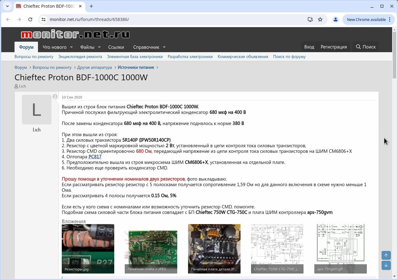This screenshot has width=398, height=280.
Task: Click the Вход login link
Action: coord(309,47)
